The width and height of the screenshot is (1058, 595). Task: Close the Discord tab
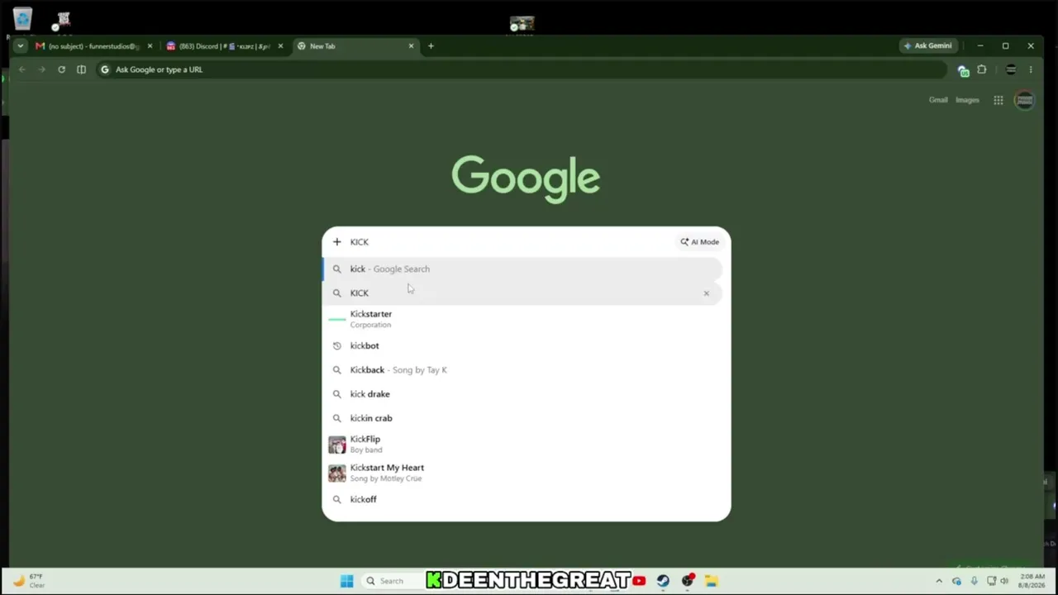pyautogui.click(x=280, y=46)
